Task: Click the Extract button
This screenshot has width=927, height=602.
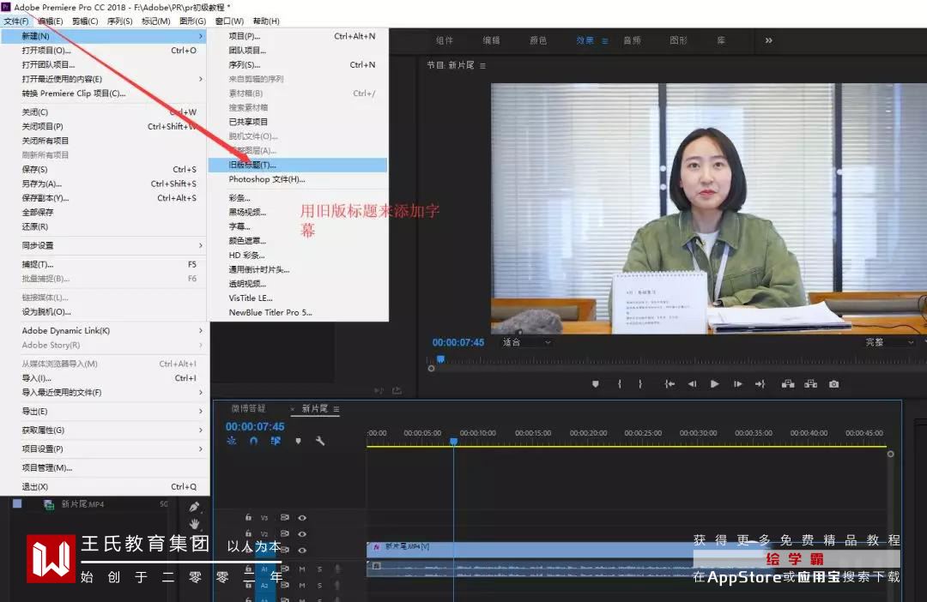Action: tap(810, 384)
